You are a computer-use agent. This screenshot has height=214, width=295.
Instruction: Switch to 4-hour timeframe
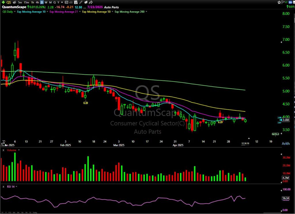point(37,2)
